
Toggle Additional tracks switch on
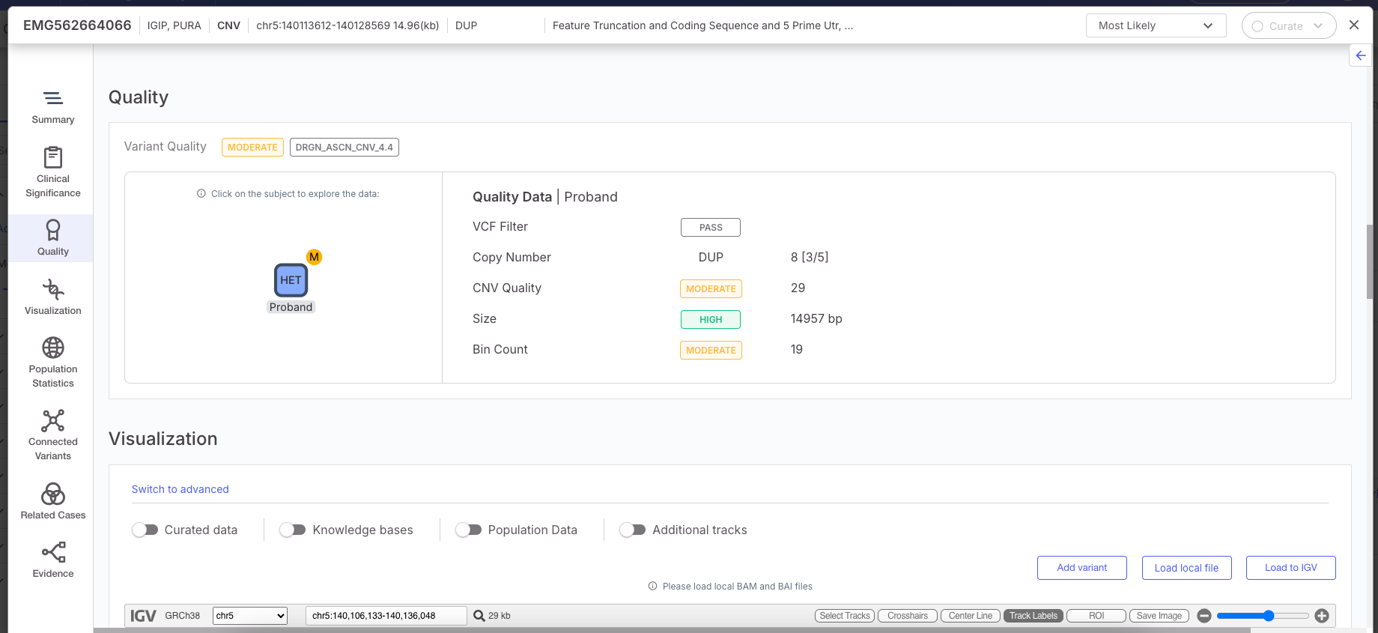pyautogui.click(x=633, y=530)
